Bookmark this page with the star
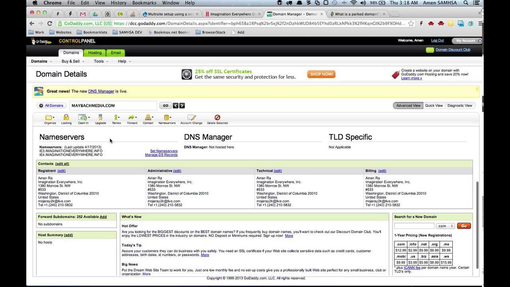 tap(411, 24)
